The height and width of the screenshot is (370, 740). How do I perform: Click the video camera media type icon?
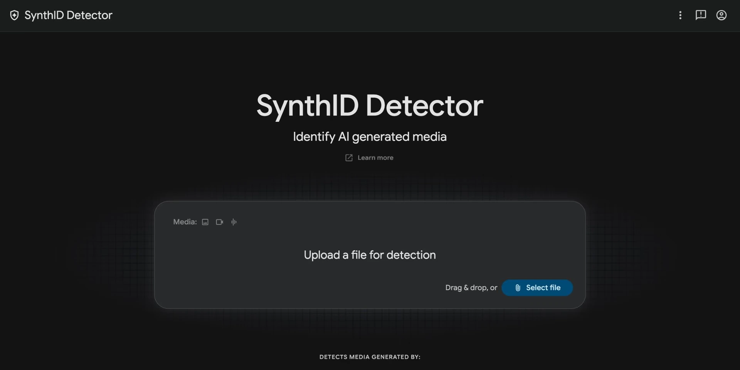(220, 222)
